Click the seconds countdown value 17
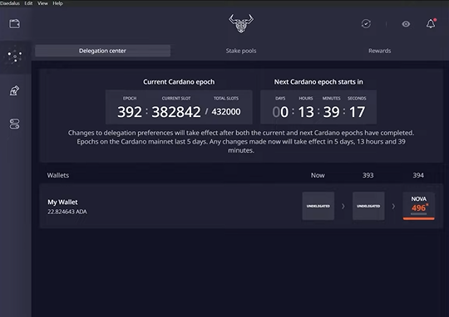449x317 pixels. point(357,112)
